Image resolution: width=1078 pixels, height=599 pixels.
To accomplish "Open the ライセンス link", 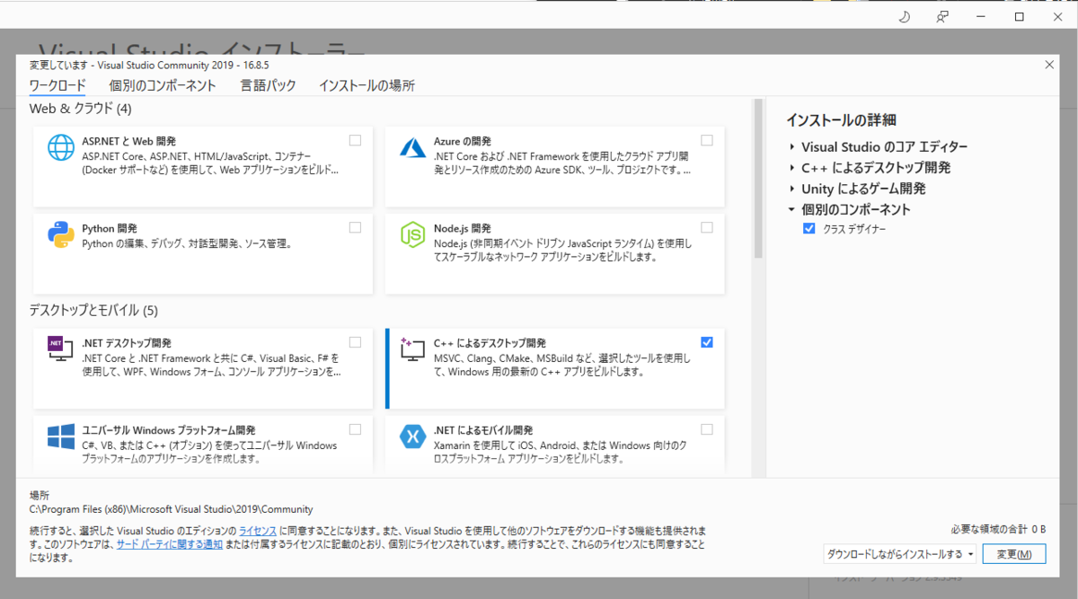I will (258, 531).
